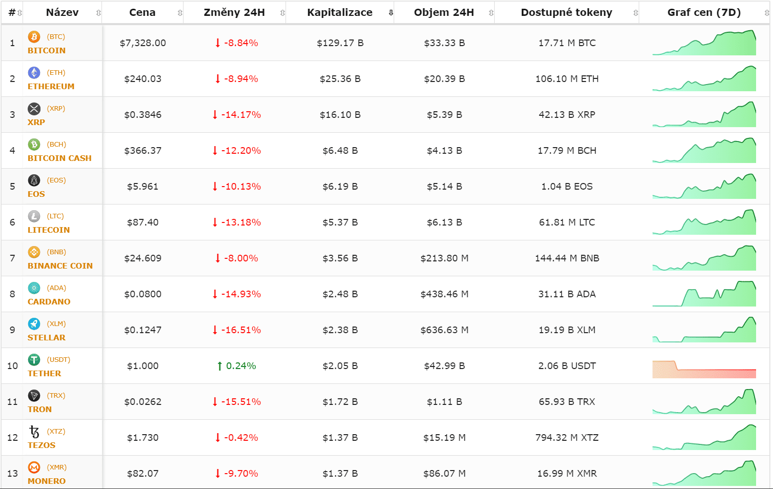Open the TETHER name link

point(45,374)
